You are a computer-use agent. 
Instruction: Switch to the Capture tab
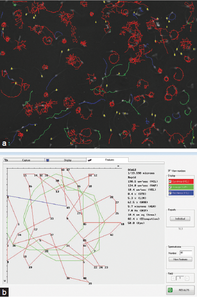24,160
